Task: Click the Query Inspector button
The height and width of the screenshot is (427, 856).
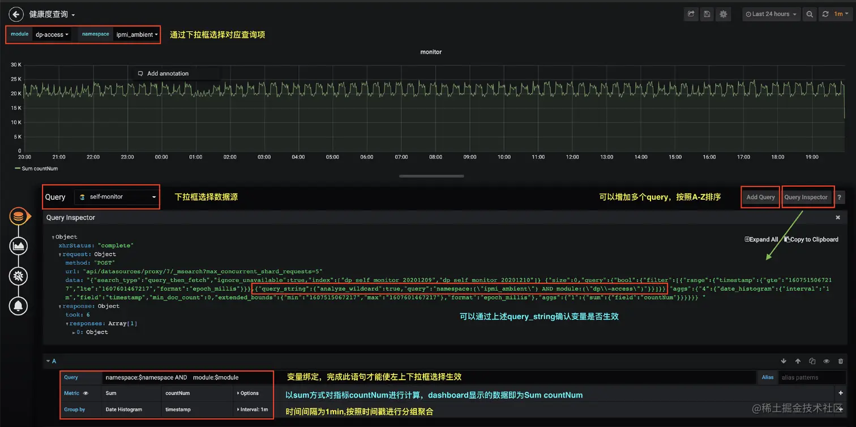Action: pos(806,197)
